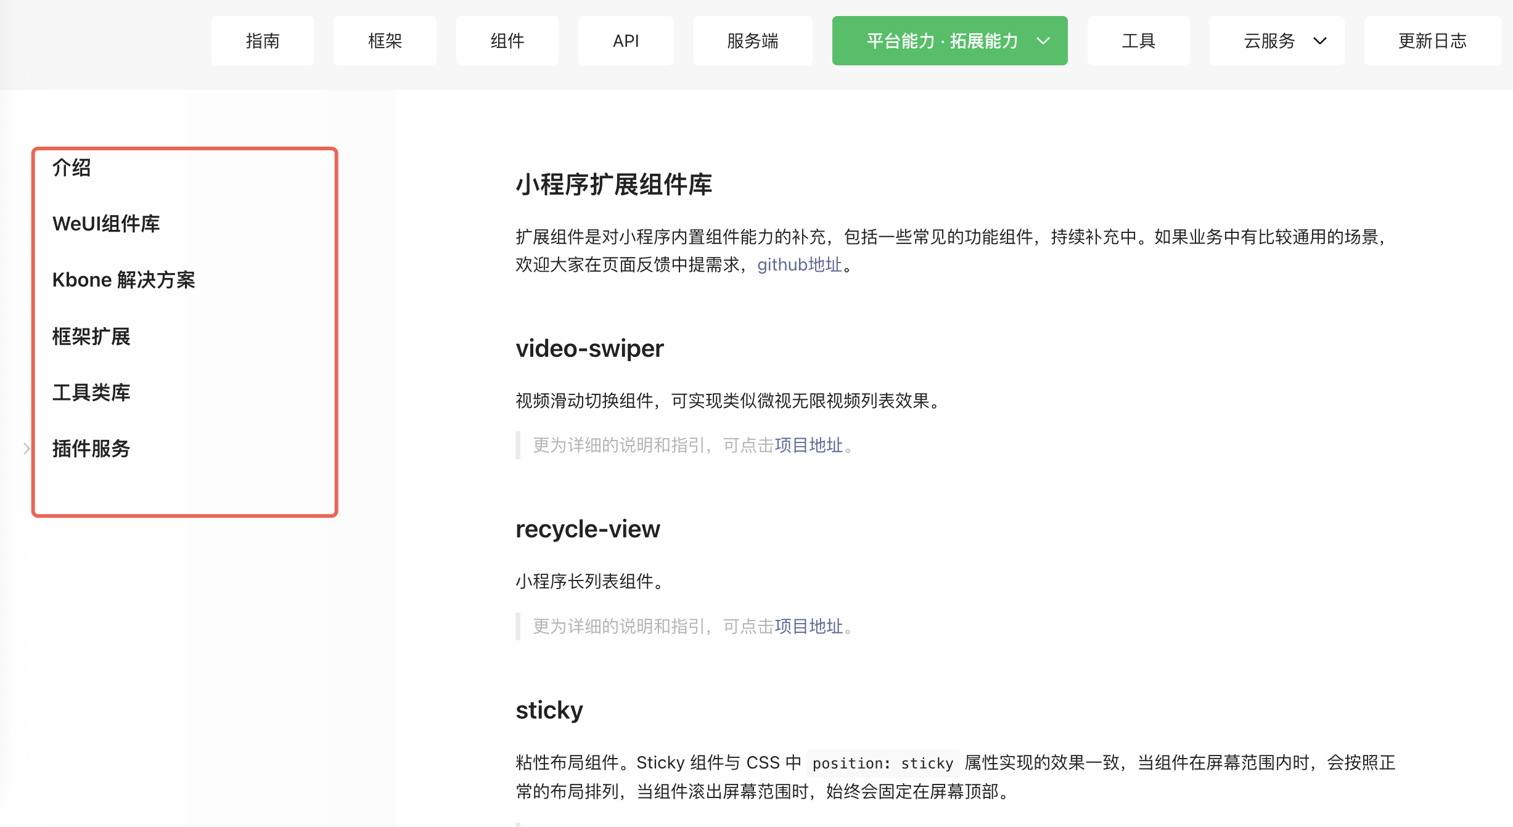Select 介绍 in the sidebar
This screenshot has height=827, width=1513.
(72, 168)
